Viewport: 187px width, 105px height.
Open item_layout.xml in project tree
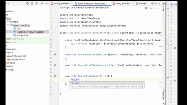pyautogui.click(x=18, y=60)
